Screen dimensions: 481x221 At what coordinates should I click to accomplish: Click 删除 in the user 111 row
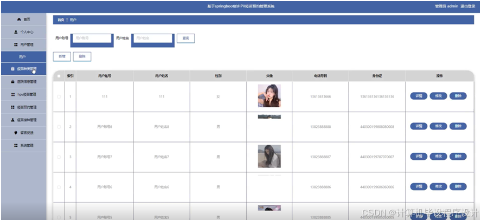(x=458, y=96)
